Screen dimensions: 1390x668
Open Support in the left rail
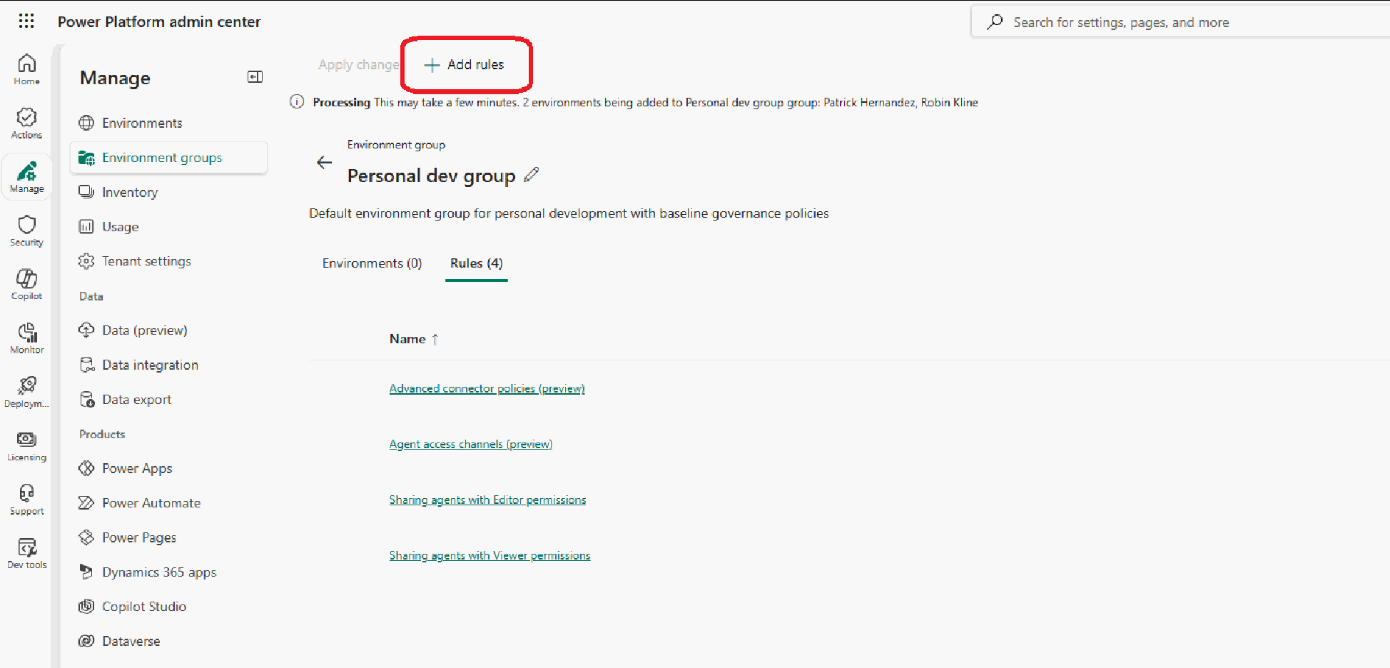click(x=26, y=500)
